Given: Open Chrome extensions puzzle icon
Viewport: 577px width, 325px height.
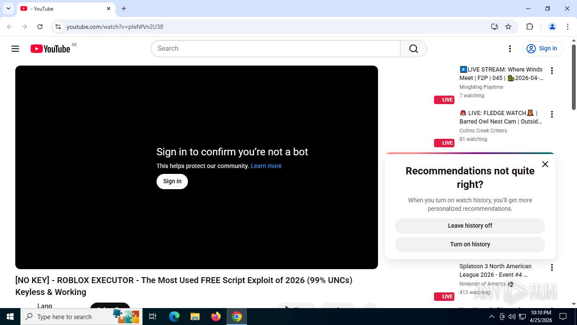Looking at the screenshot, I should (x=529, y=27).
